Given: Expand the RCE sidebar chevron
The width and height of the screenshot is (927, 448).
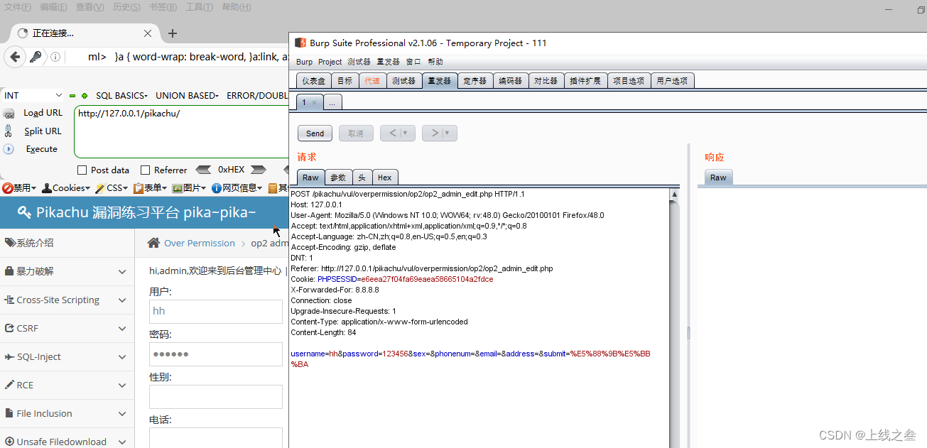Looking at the screenshot, I should click(121, 385).
